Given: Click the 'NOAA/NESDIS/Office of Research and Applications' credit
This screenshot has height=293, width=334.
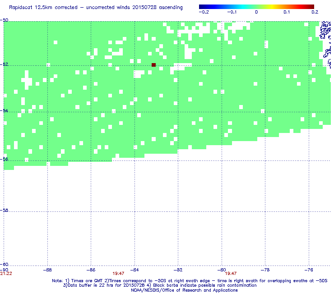Looking at the screenshot, I should (184, 290).
